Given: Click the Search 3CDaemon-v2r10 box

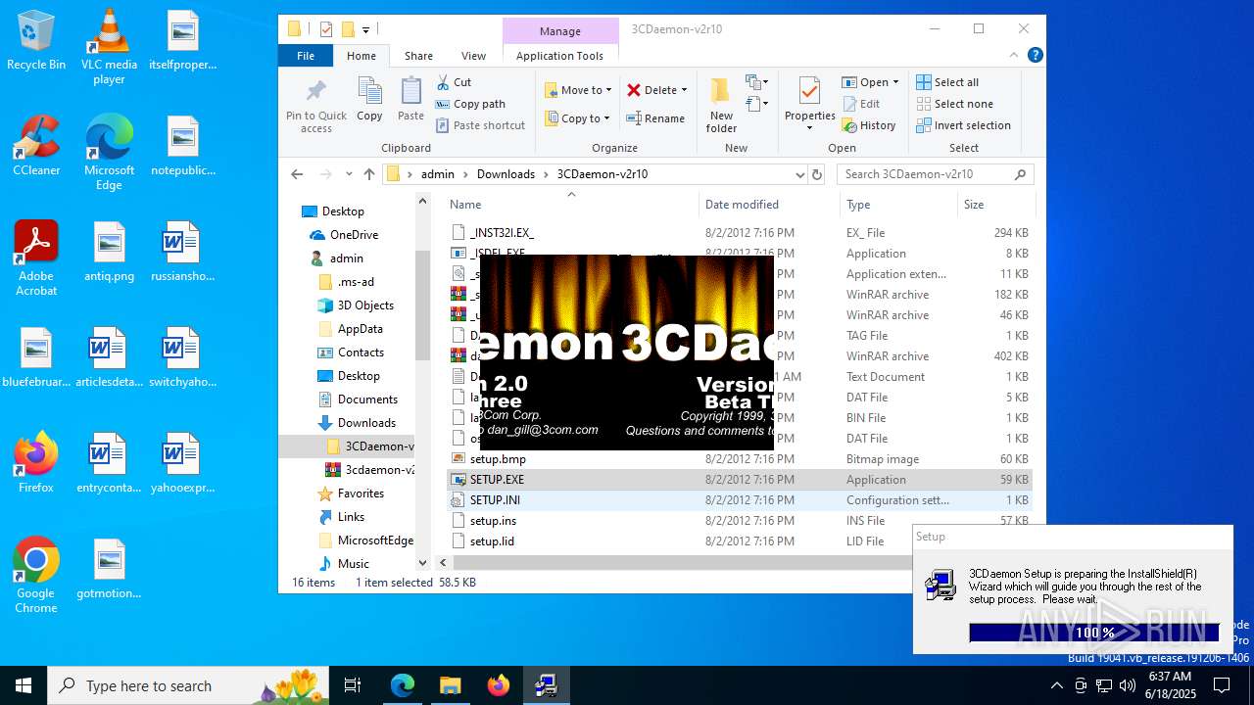Looking at the screenshot, I should coord(935,174).
